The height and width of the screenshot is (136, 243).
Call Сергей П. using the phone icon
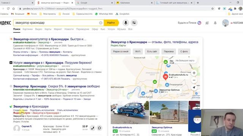[93, 128]
